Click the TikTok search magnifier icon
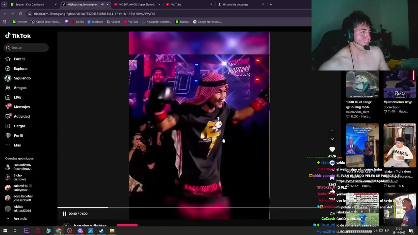The width and height of the screenshot is (418, 235). coord(8,48)
